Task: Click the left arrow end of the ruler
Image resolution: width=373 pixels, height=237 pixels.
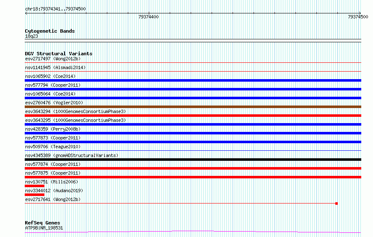Action: pos(26,13)
